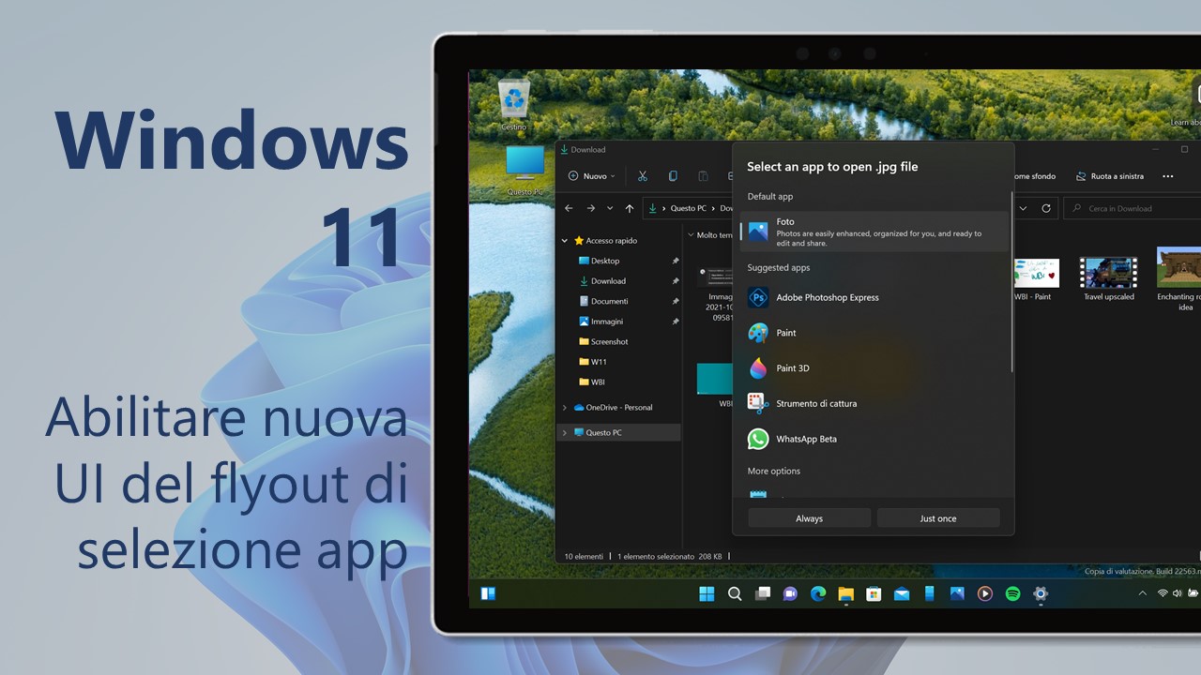
Task: Click the taskbar Search magnifier
Action: tap(735, 593)
